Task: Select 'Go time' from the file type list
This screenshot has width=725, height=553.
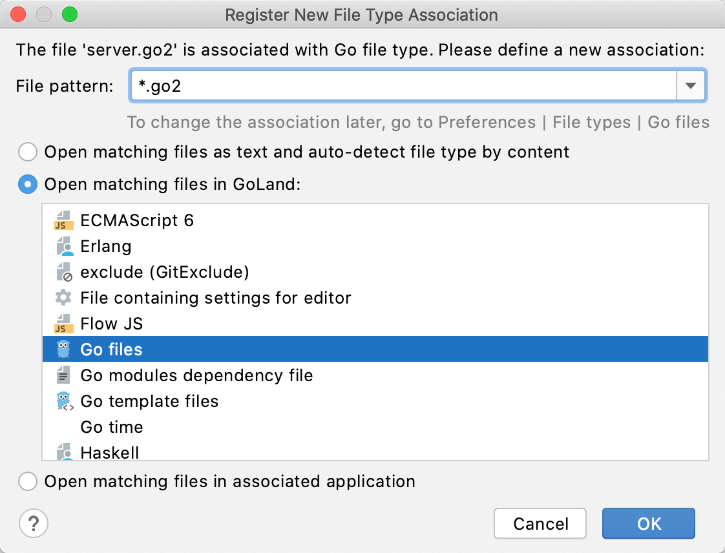Action: click(110, 427)
